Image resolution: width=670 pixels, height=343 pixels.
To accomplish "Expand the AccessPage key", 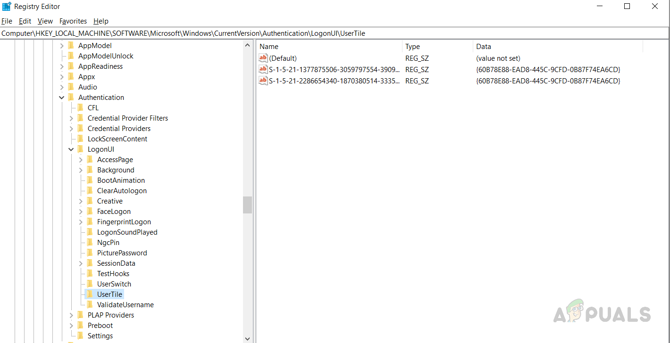I will click(81, 160).
